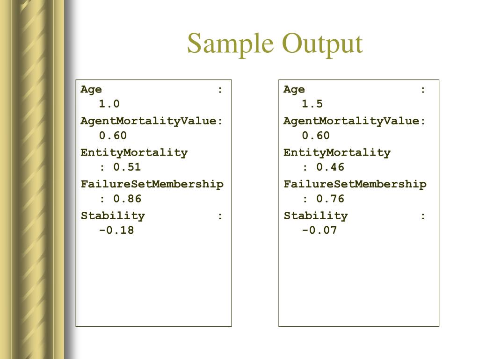
Task: Select AgentMortalityValue label in right box
Action: pyautogui.click(x=351, y=121)
